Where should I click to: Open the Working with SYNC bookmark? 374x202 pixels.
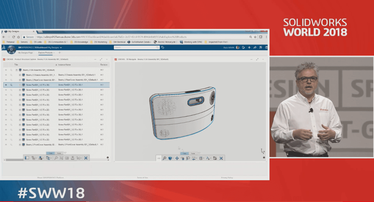point(191,42)
